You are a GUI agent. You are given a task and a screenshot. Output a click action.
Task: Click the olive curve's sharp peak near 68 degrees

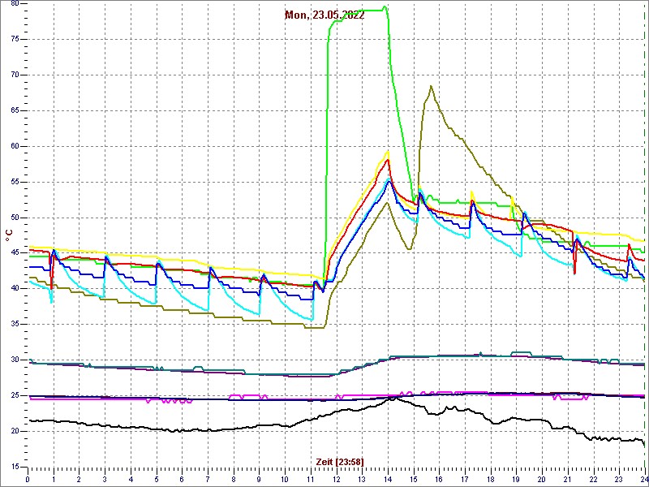431,87
